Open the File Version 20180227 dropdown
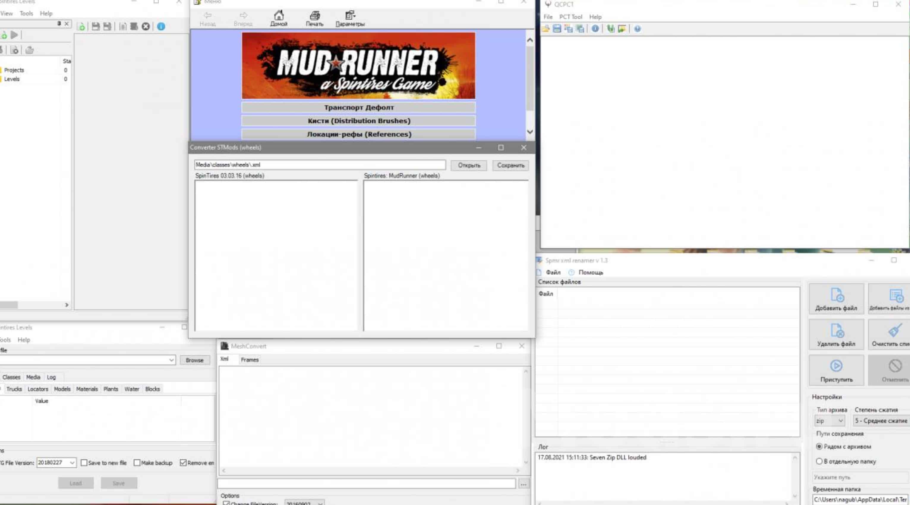Viewport: 910px width, 505px height. [x=72, y=463]
